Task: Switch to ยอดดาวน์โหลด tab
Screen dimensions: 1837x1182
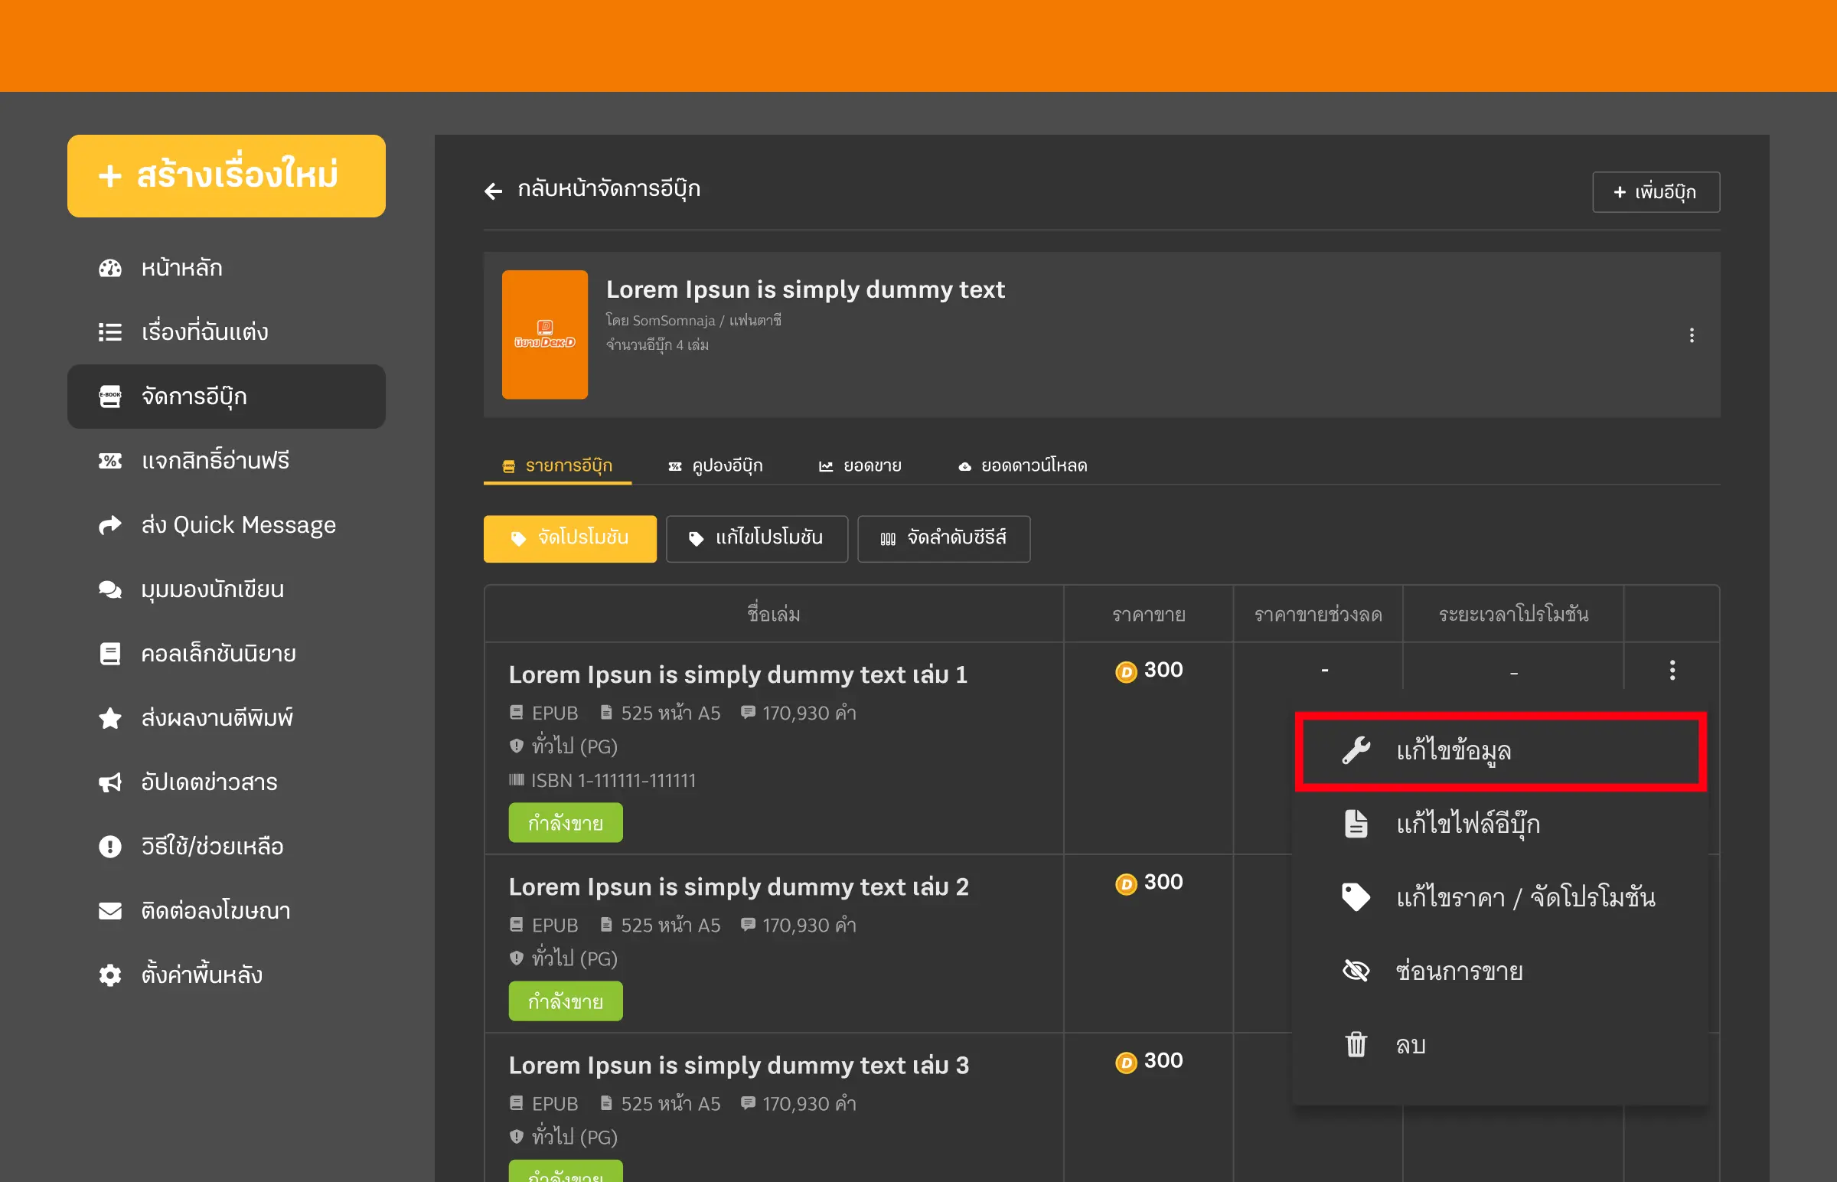Action: (x=1022, y=466)
